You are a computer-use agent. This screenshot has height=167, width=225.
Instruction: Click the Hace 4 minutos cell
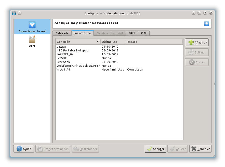click(x=113, y=69)
